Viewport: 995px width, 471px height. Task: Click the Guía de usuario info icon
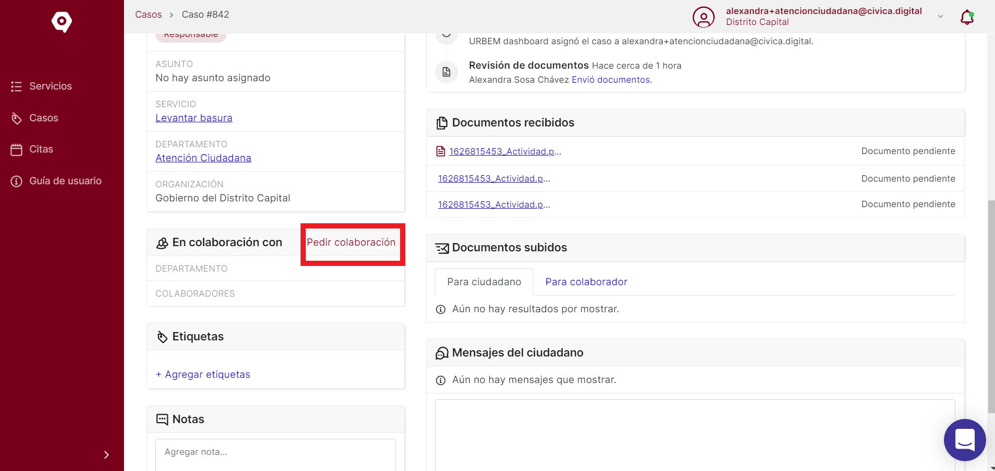click(16, 181)
